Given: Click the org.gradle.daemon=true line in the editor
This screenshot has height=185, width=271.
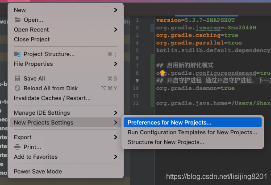Looking at the screenshot, I should pos(195,88).
